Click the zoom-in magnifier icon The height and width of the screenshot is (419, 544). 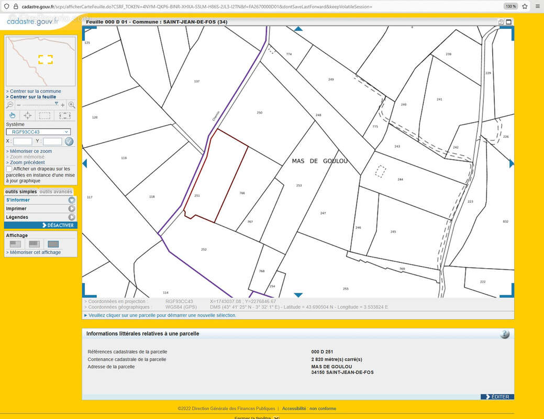[x=72, y=105]
